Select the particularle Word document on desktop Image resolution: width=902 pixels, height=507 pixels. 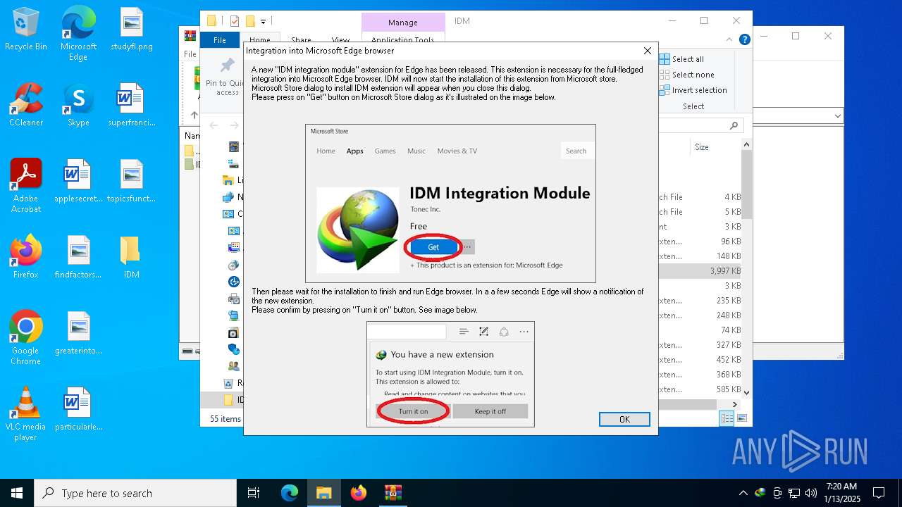click(x=78, y=409)
